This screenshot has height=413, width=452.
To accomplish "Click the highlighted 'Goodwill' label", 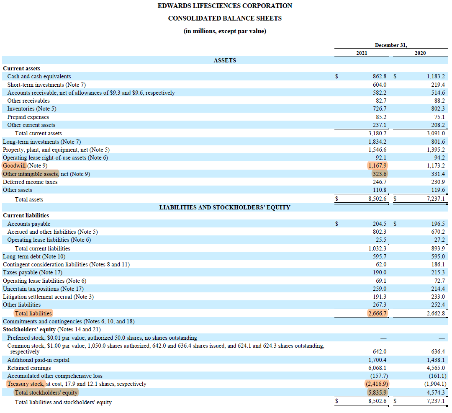I will point(14,166).
